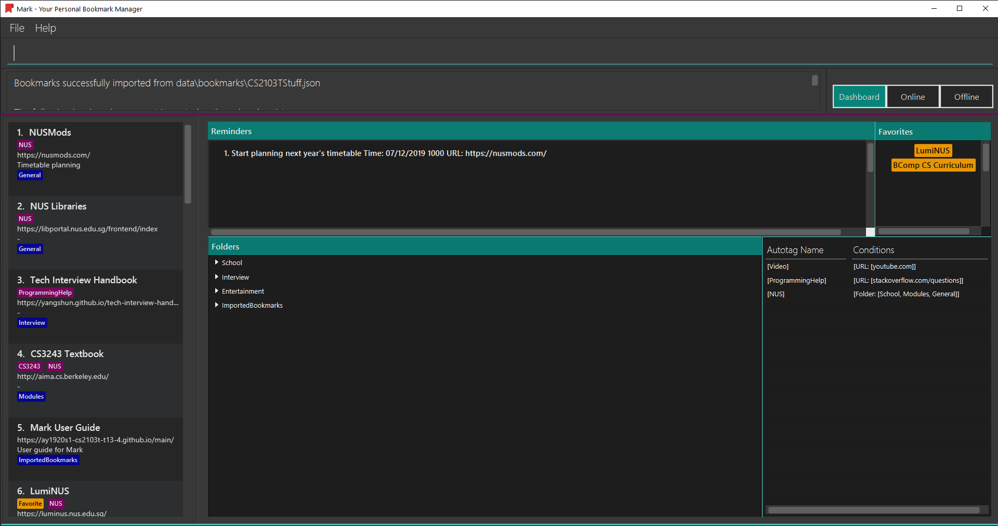Select the reminder 'Start planning next year's timetable'

point(385,153)
